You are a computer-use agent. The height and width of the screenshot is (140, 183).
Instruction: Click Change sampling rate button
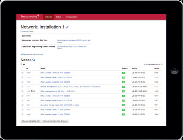coord(31,121)
